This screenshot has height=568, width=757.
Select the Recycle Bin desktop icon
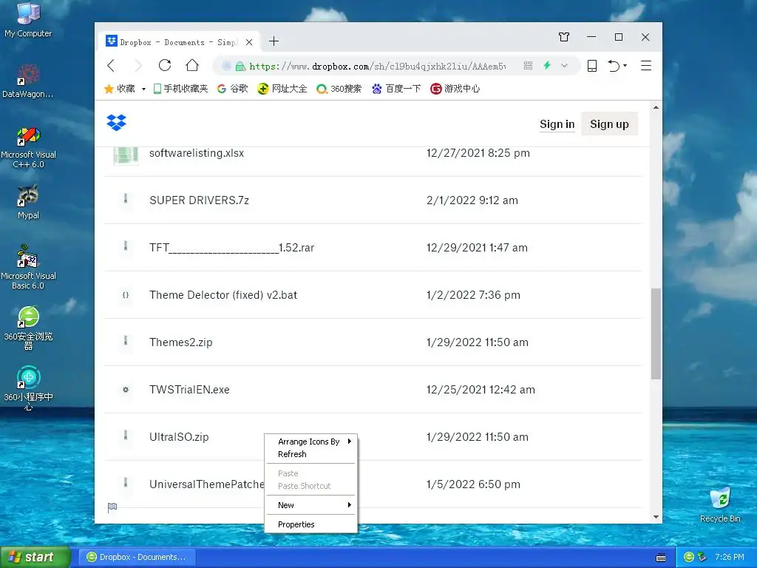coord(720,505)
